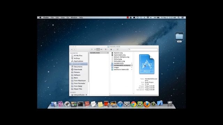
Task: Click the Share toolbar button
Action: tap(117, 49)
